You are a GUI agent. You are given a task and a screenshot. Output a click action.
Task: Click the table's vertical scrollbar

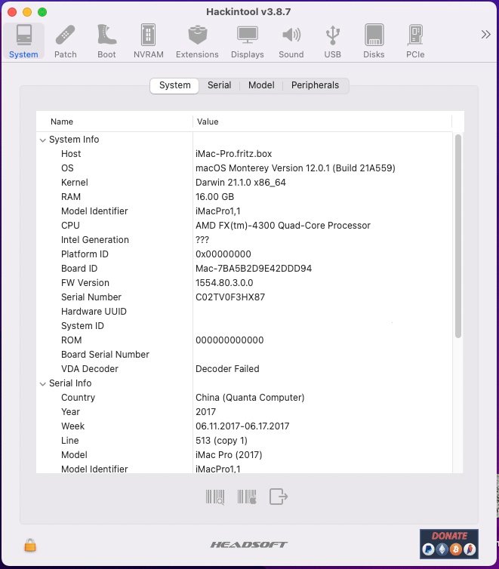(x=458, y=236)
